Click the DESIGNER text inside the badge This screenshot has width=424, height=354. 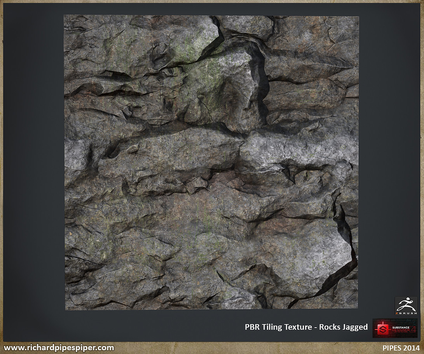(400, 330)
